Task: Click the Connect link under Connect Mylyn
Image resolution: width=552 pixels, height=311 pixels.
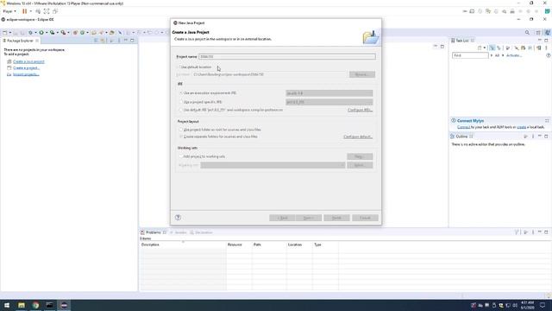Action: coord(463,127)
